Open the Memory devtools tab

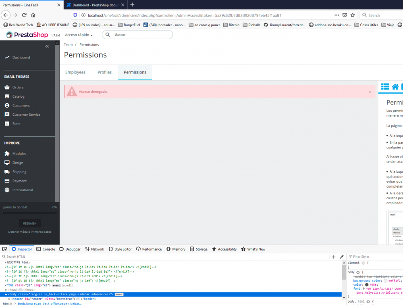176,249
